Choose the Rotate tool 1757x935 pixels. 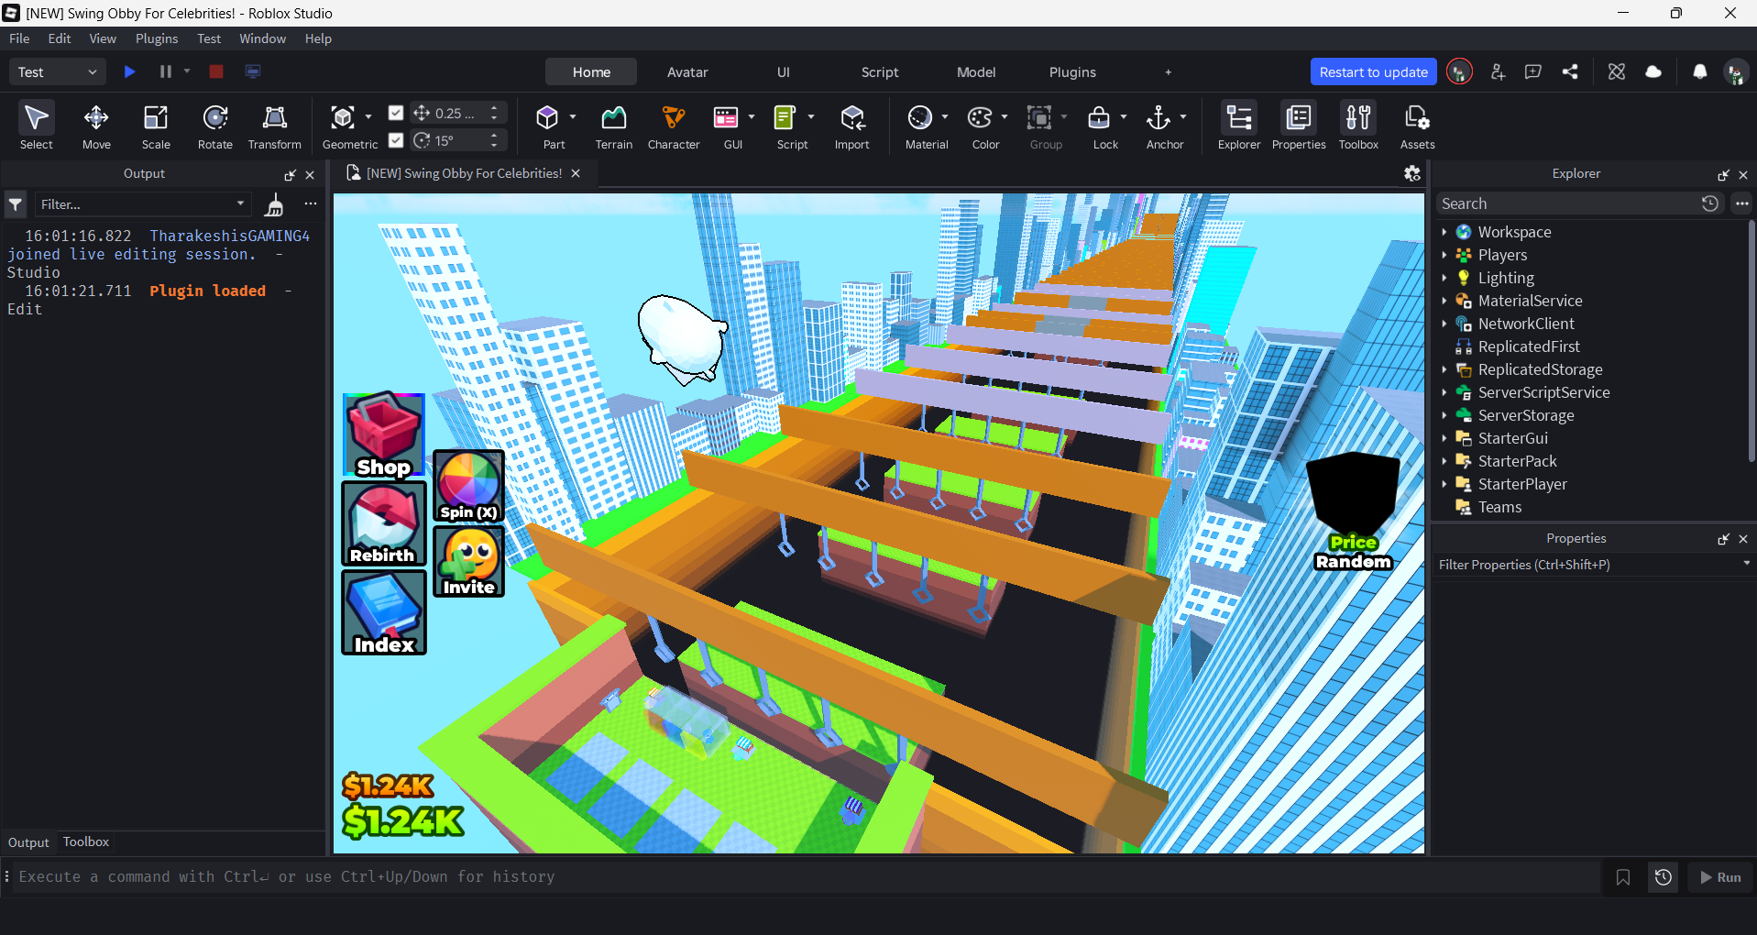pyautogui.click(x=215, y=126)
